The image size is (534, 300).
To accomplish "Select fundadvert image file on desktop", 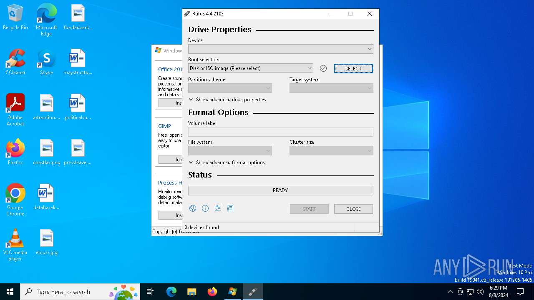I will point(78,17).
